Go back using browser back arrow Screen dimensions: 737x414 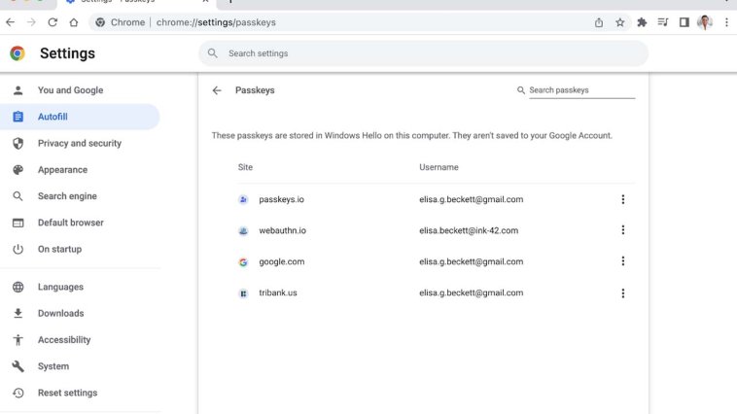11,22
